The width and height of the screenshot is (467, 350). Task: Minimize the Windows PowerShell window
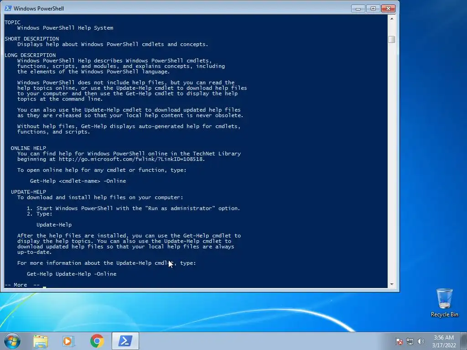click(358, 9)
